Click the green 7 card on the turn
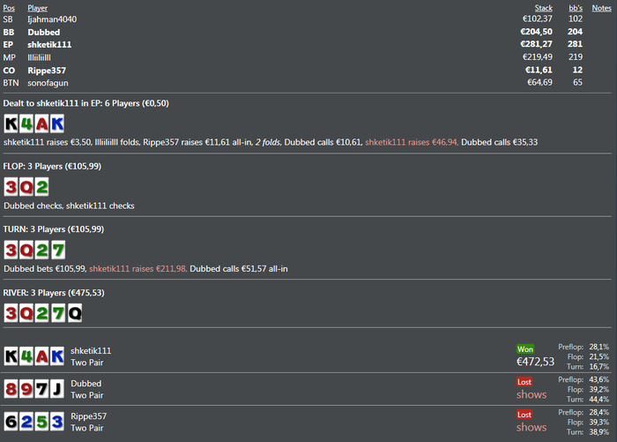617x442 pixels. (x=56, y=250)
